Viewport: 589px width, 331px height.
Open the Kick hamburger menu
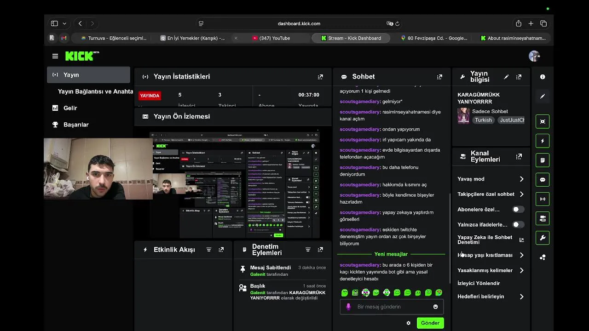click(55, 56)
